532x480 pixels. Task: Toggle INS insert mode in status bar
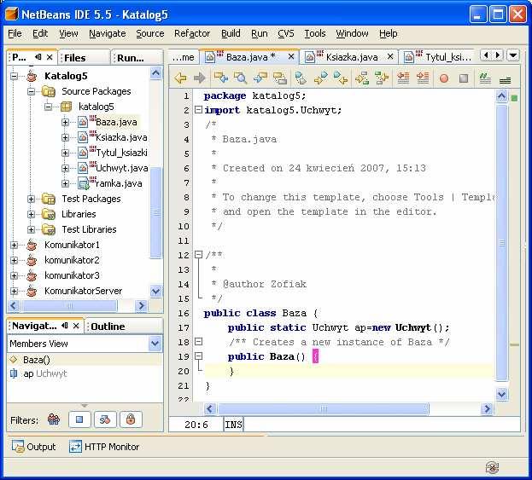pos(233,425)
